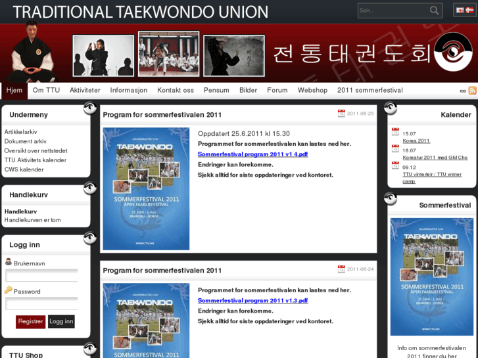Image resolution: width=478 pixels, height=358 pixels.
Task: Open the Hjem menu tab
Action: click(14, 91)
